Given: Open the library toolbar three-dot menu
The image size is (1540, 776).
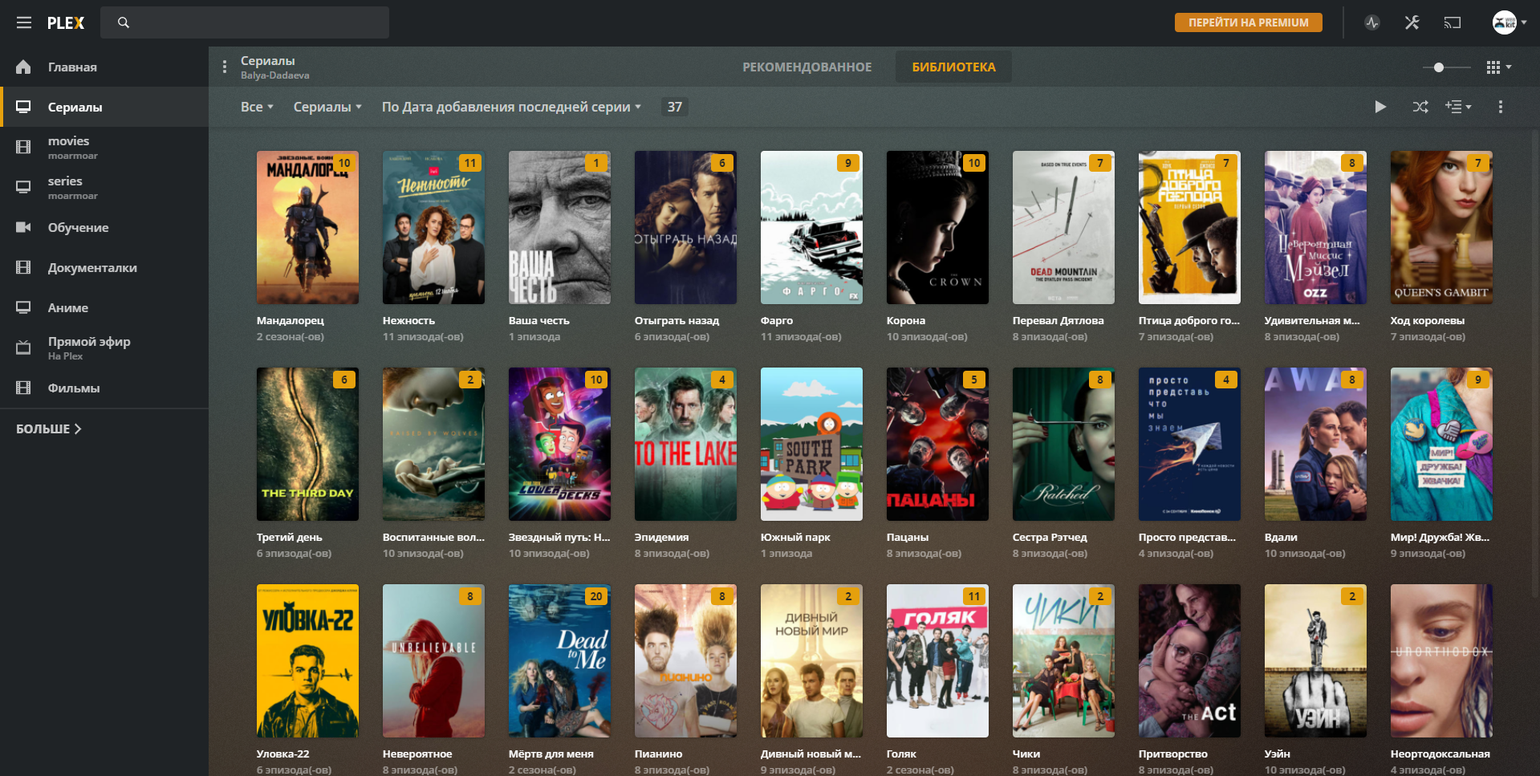Looking at the screenshot, I should 1500,107.
